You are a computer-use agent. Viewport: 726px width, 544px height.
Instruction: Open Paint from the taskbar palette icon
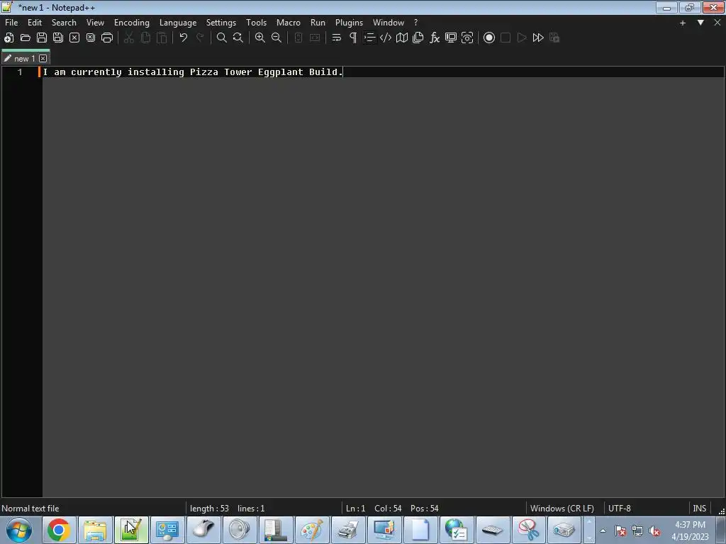click(312, 530)
